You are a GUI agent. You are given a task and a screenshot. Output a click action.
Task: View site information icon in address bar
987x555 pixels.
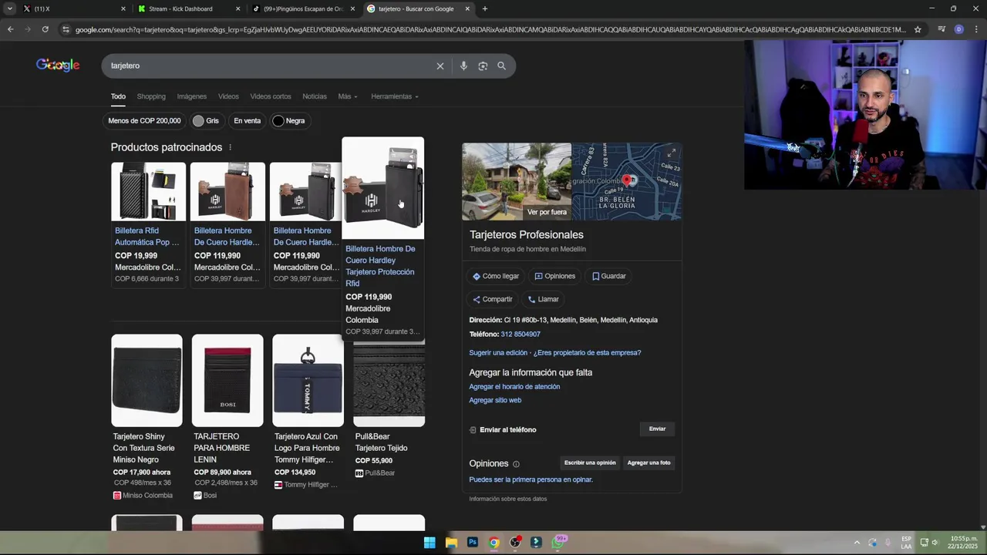click(x=66, y=29)
